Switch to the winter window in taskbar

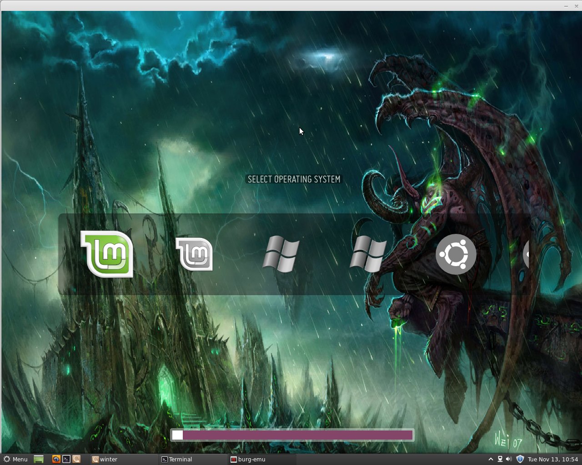coord(124,459)
